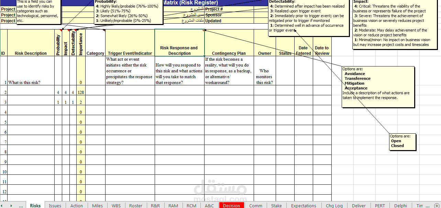Select the RAM sheet tab

coord(173,206)
